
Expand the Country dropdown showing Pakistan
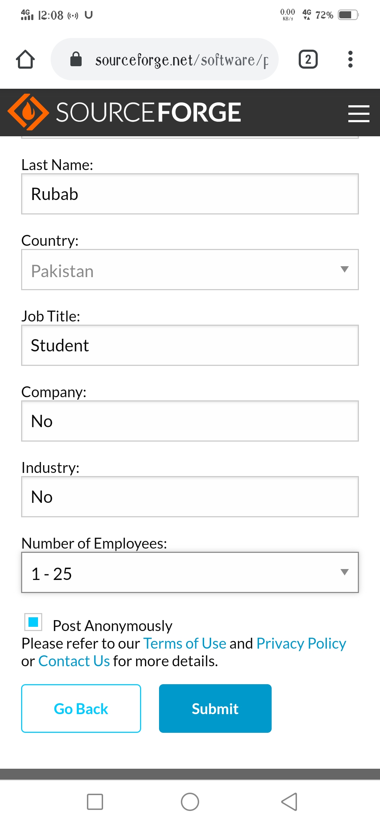click(x=190, y=270)
